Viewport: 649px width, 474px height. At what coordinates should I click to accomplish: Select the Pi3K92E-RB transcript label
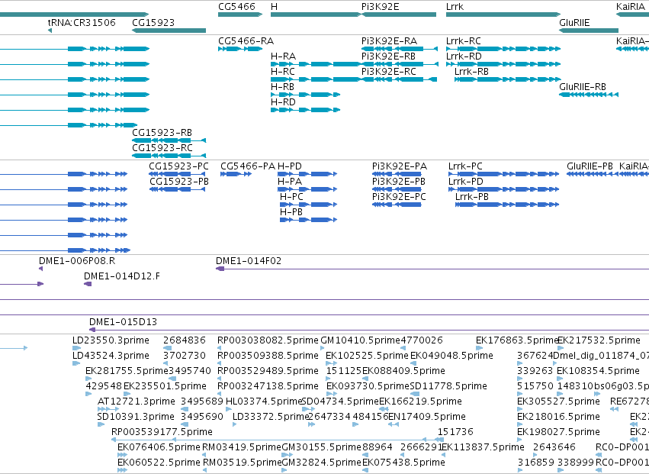click(388, 56)
